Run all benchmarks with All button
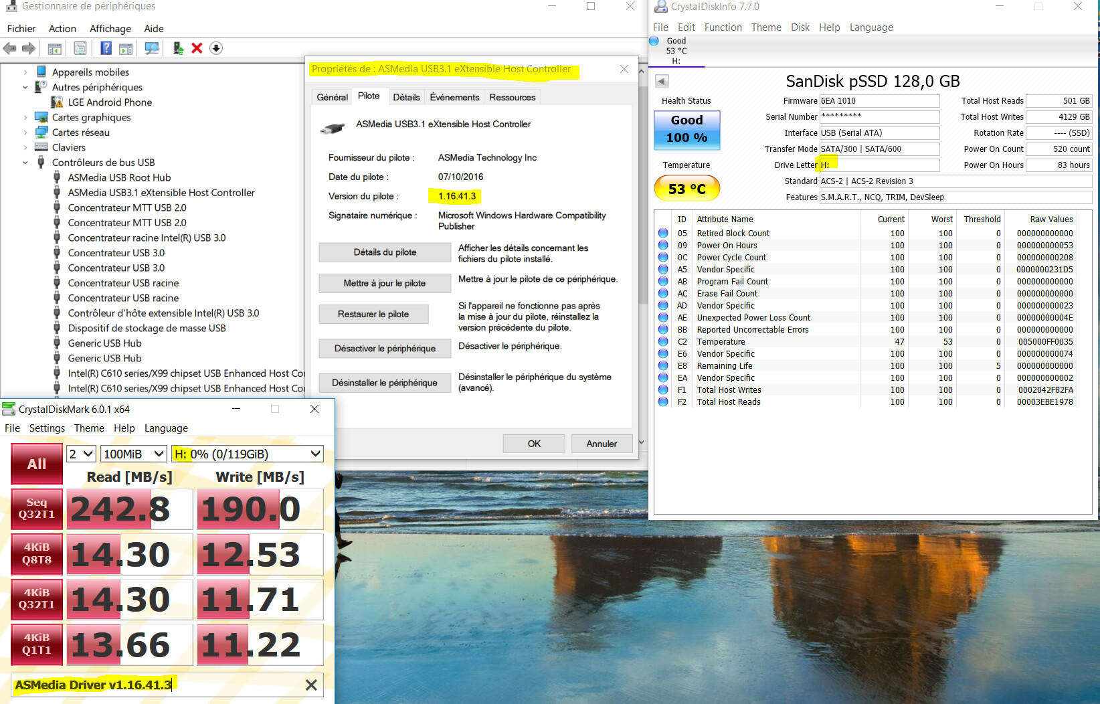This screenshot has height=704, width=1100. tap(37, 464)
